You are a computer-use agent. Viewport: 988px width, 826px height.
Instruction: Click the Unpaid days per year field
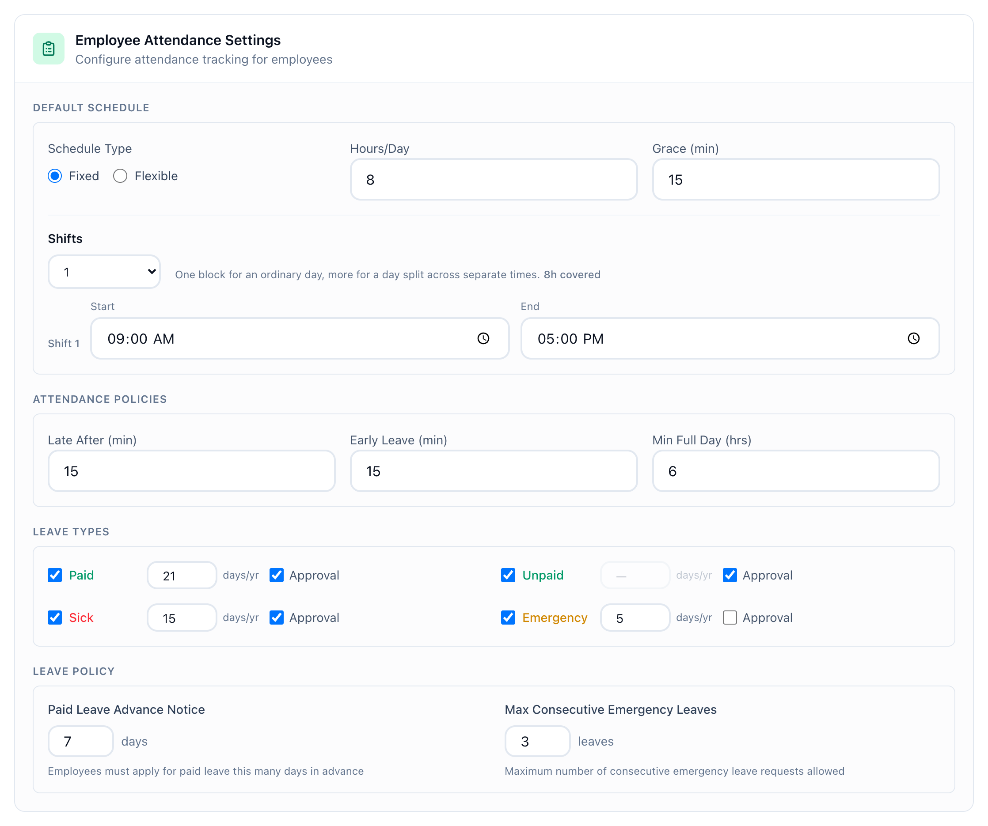point(635,575)
